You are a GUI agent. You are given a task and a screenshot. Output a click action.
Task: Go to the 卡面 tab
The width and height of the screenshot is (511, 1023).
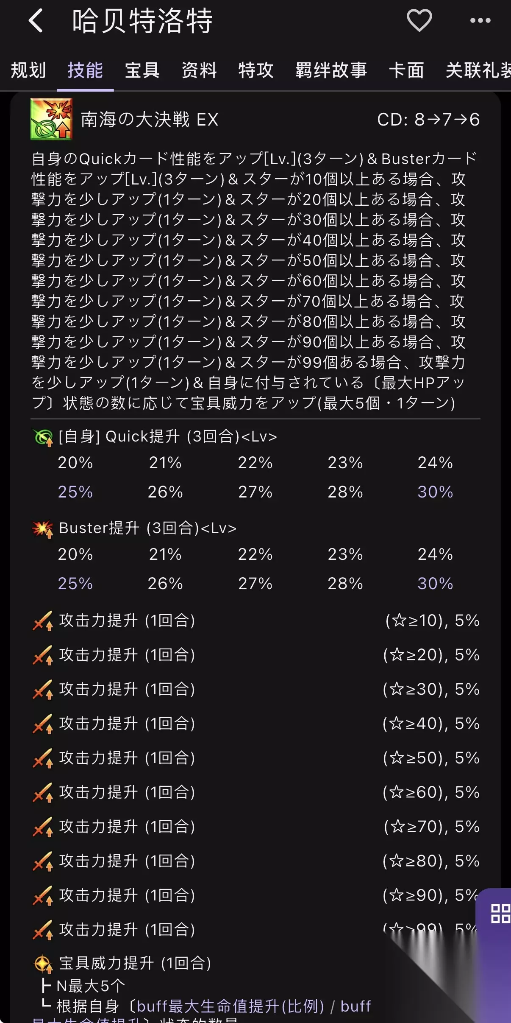[406, 70]
